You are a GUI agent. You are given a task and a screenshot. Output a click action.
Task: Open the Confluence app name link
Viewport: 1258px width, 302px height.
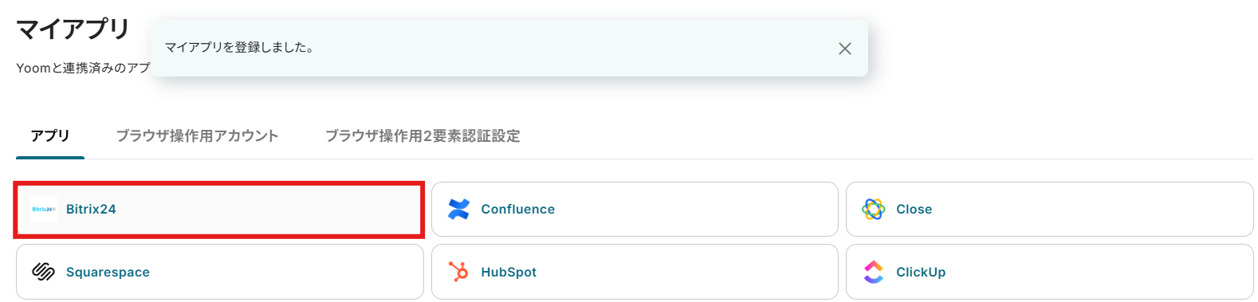518,210
